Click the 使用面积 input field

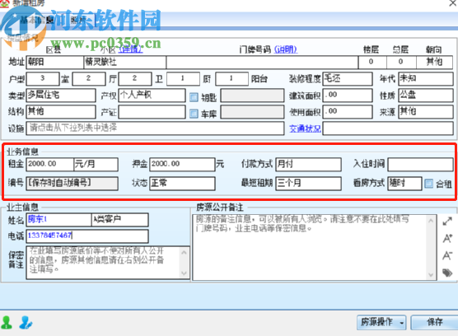[348, 112]
